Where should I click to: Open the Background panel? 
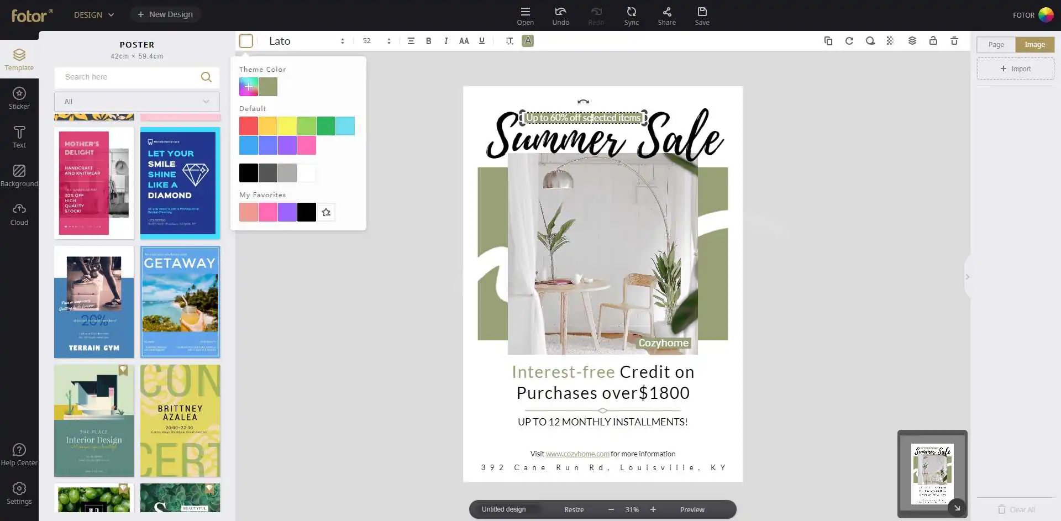click(x=19, y=176)
